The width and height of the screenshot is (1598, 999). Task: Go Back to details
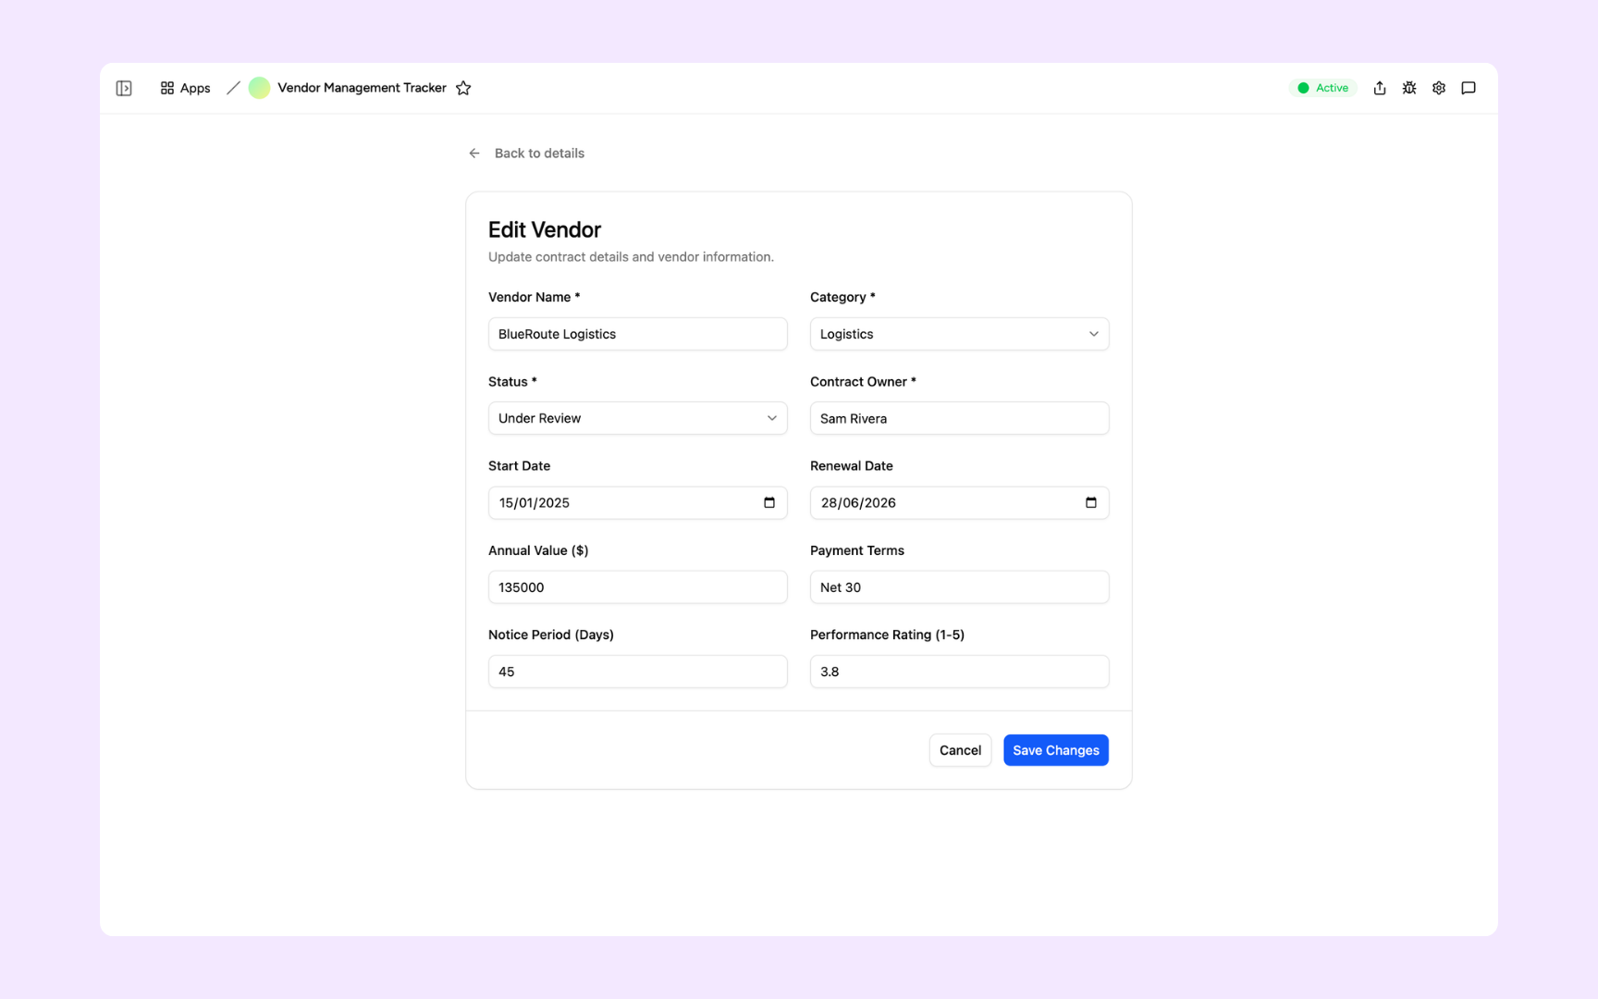point(539,154)
